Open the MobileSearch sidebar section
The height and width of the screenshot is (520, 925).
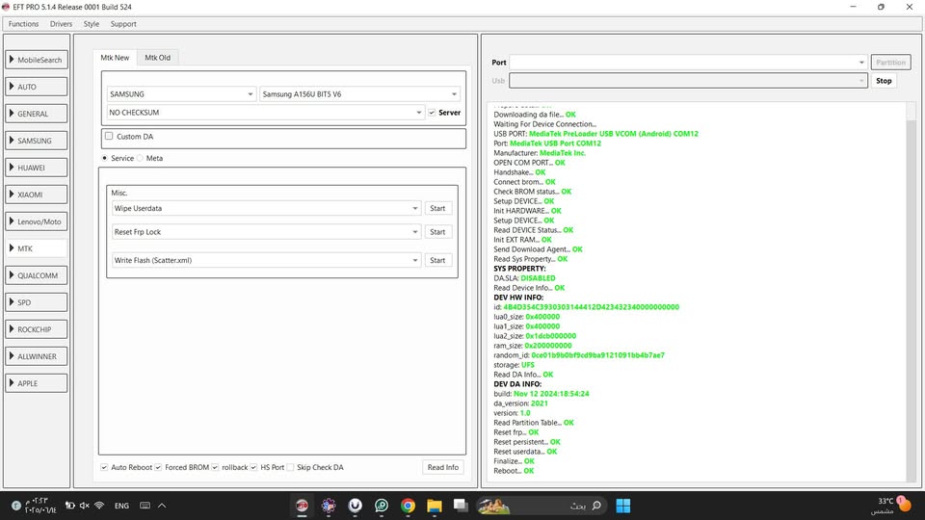[x=37, y=60]
